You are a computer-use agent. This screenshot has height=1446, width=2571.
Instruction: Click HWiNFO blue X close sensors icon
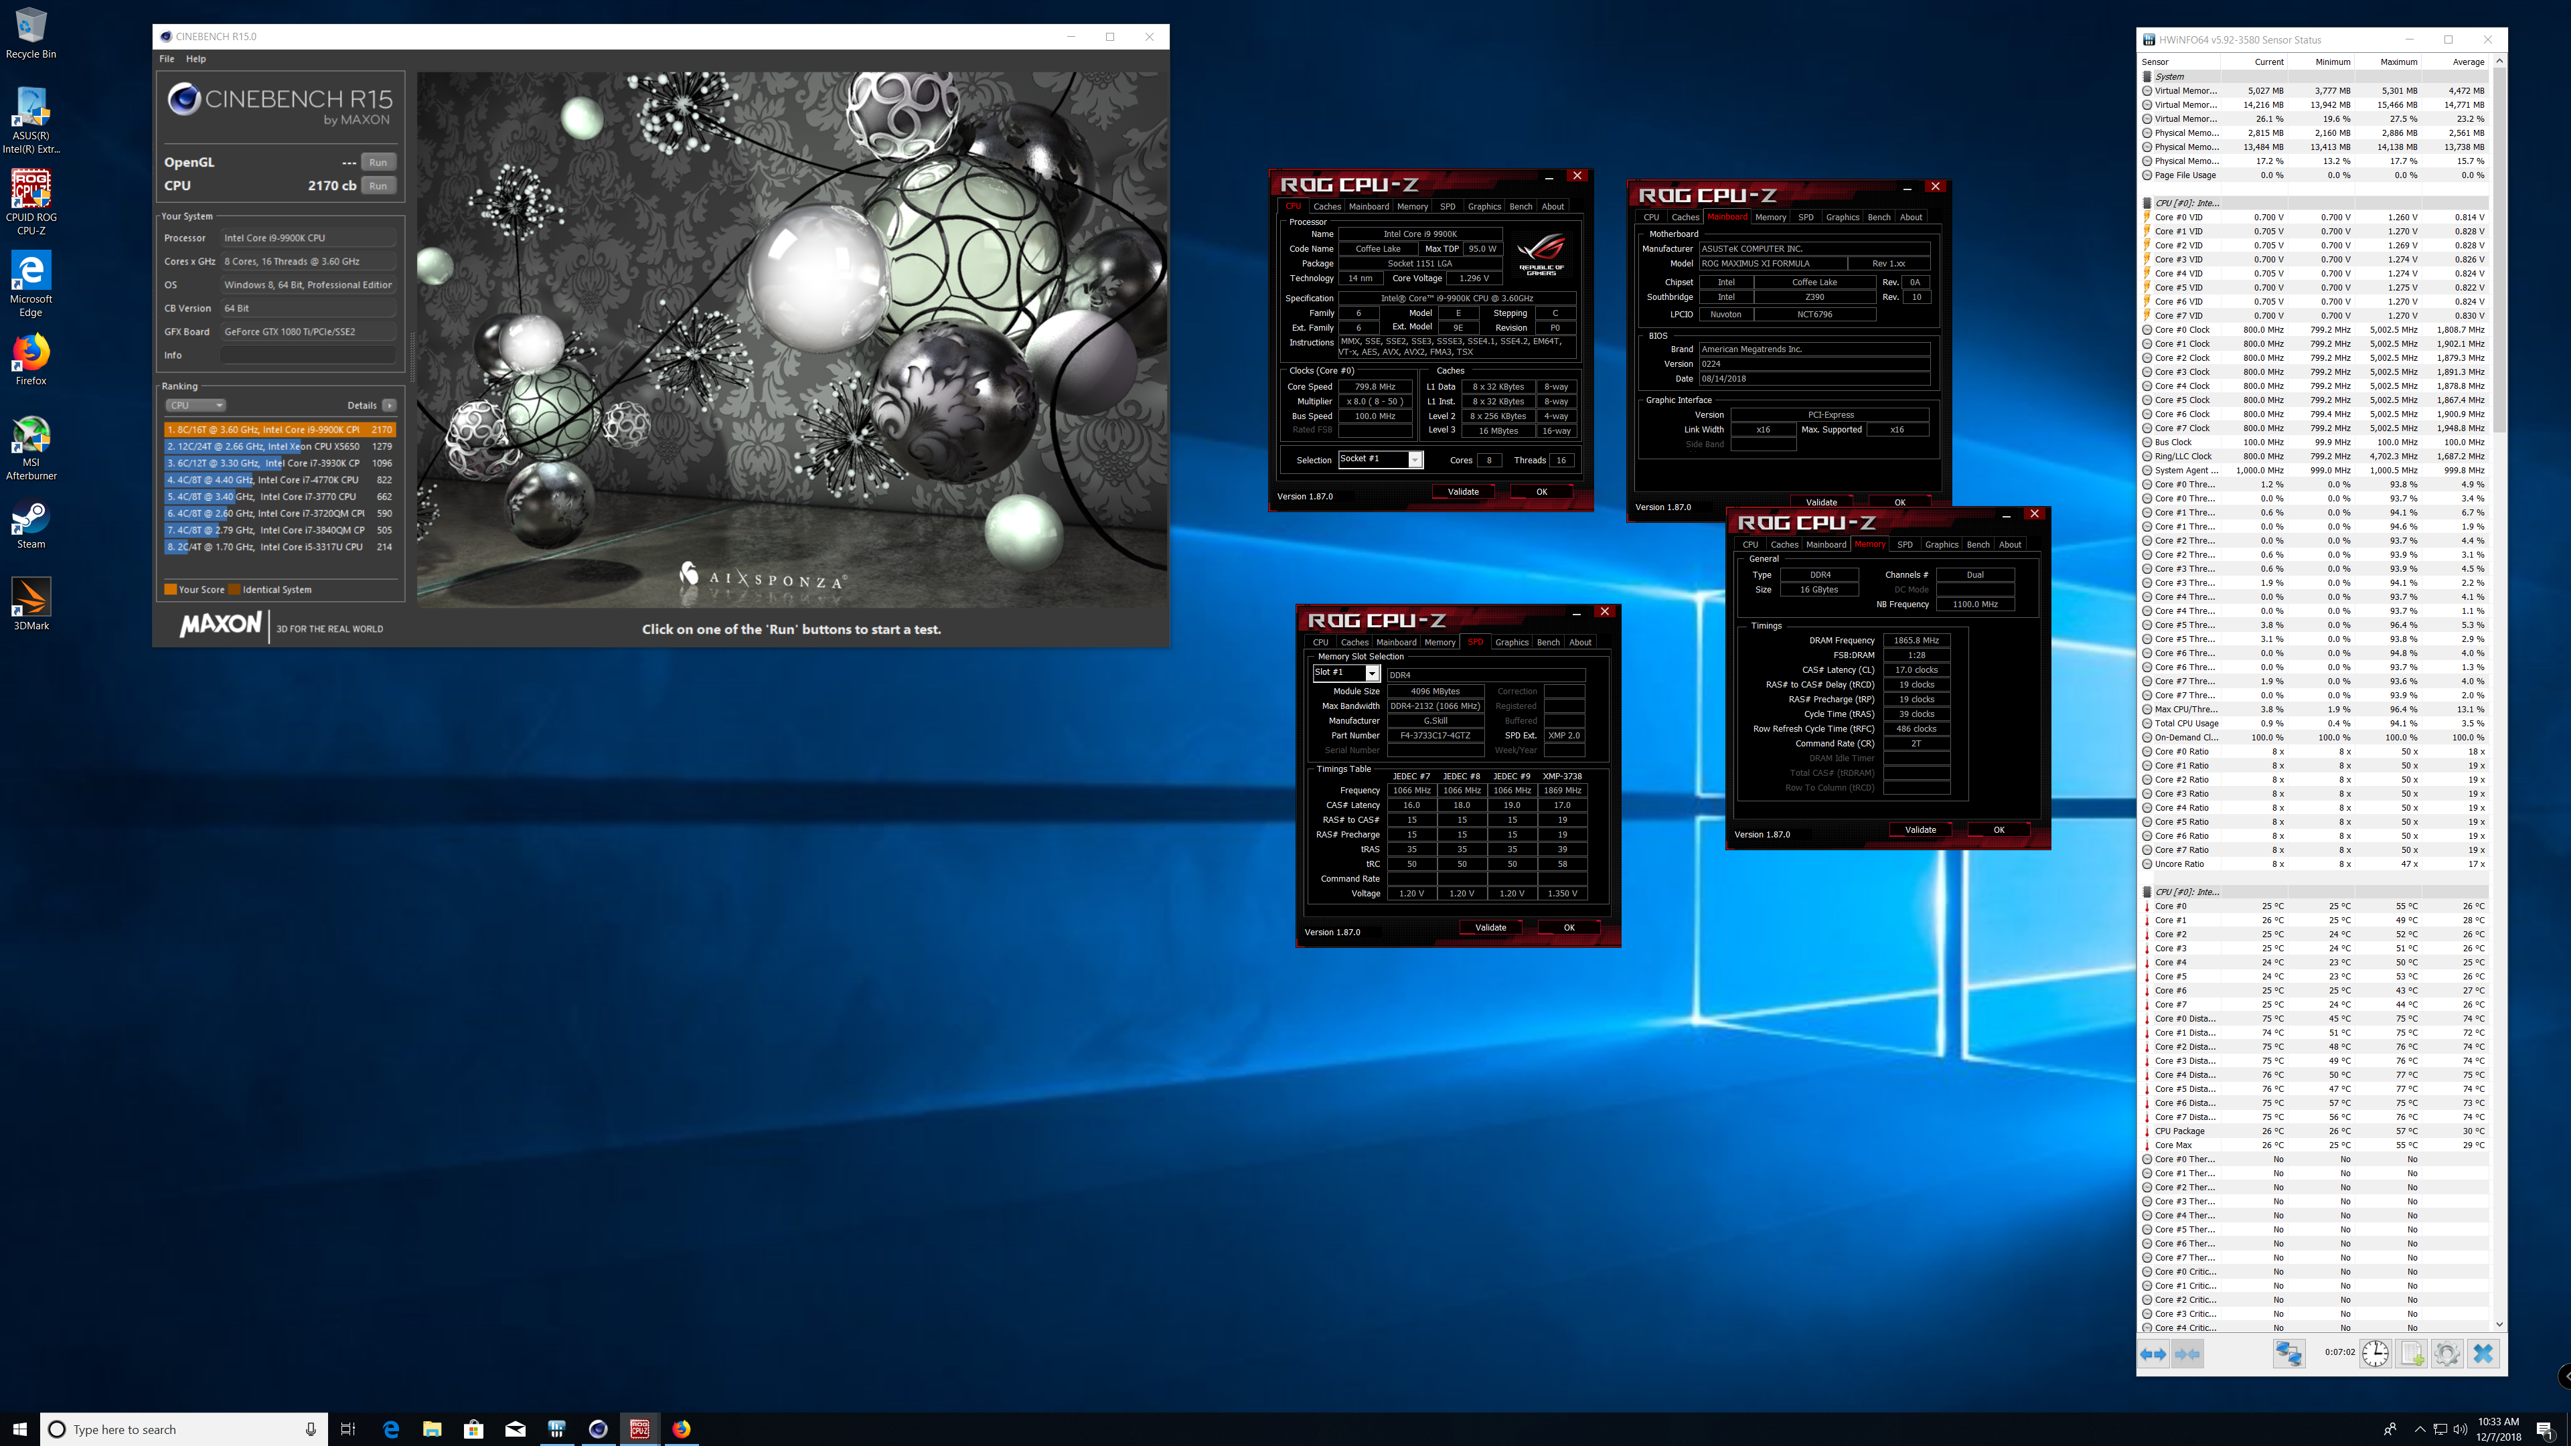click(x=2483, y=1354)
